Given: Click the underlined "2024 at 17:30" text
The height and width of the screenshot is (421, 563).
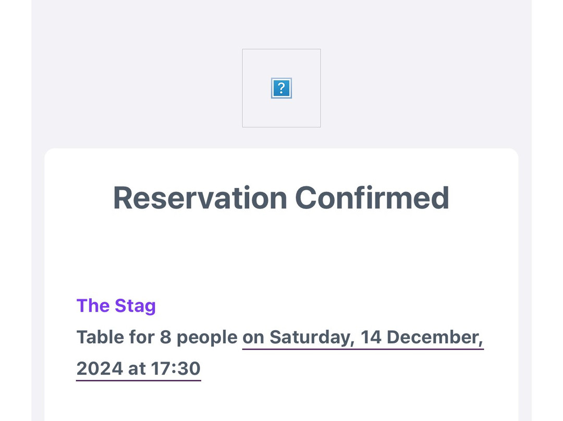Looking at the screenshot, I should (138, 368).
